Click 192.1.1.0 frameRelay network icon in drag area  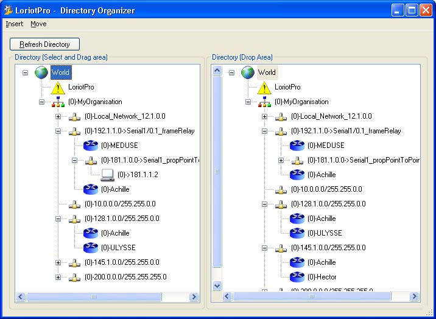pyautogui.click(x=74, y=131)
